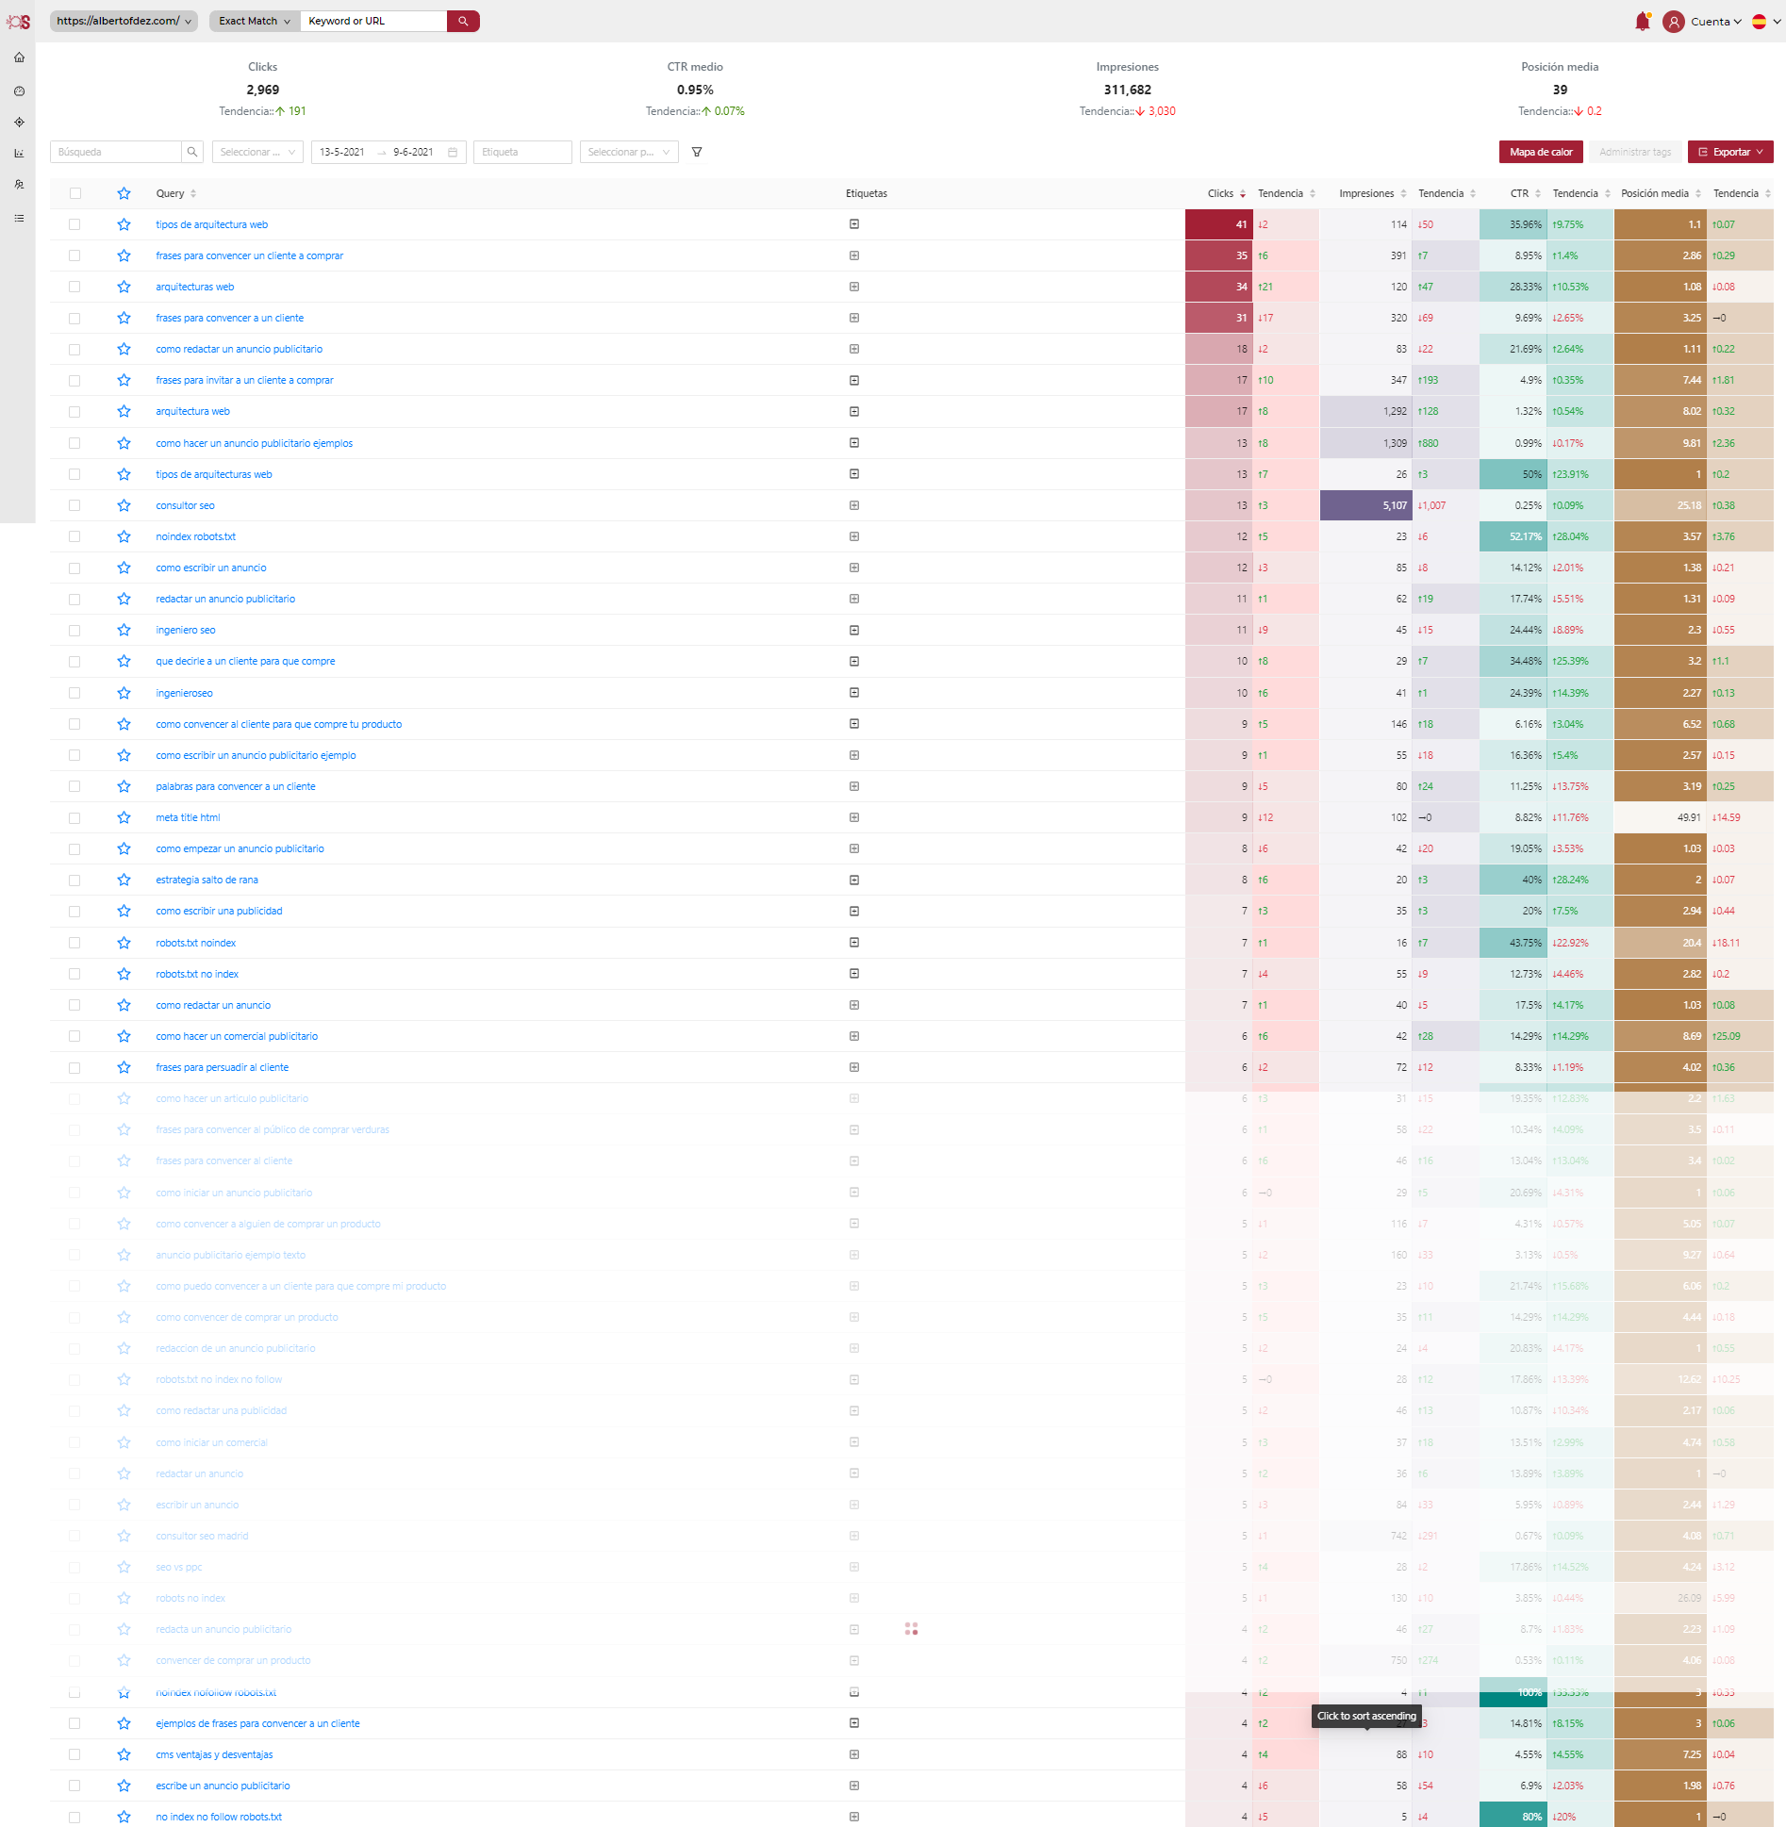Click the 13-5-2021 start date field
The width and height of the screenshot is (1786, 1827).
point(342,152)
